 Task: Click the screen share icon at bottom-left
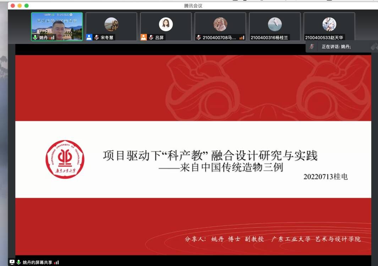point(12,262)
